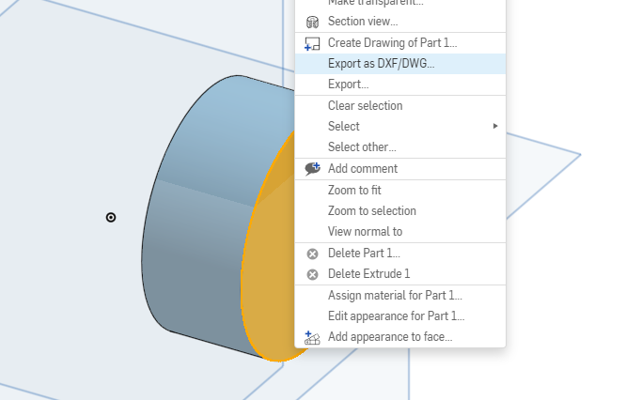Click Zoom to fit
Viewport: 626px width, 400px height.
[x=354, y=190]
